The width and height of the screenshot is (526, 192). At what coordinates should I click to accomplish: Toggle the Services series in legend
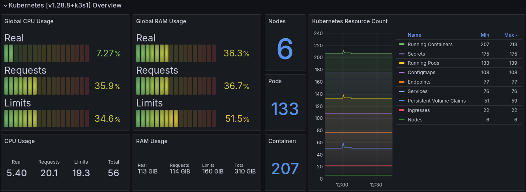[417, 91]
